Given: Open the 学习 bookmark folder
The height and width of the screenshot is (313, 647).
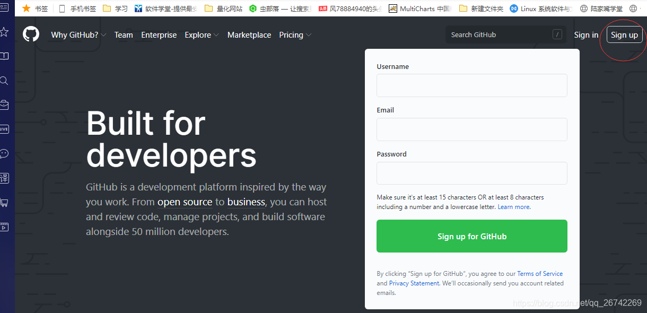Looking at the screenshot, I should 115,8.
